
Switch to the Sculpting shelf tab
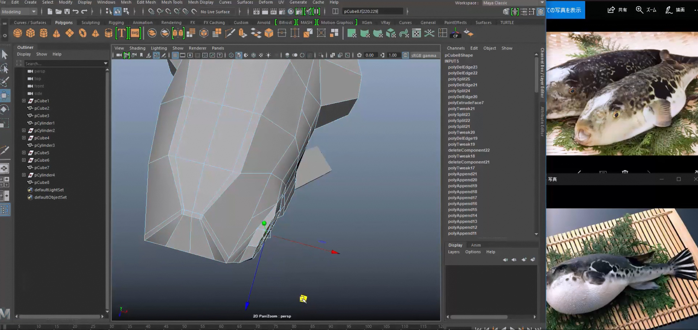pos(90,23)
